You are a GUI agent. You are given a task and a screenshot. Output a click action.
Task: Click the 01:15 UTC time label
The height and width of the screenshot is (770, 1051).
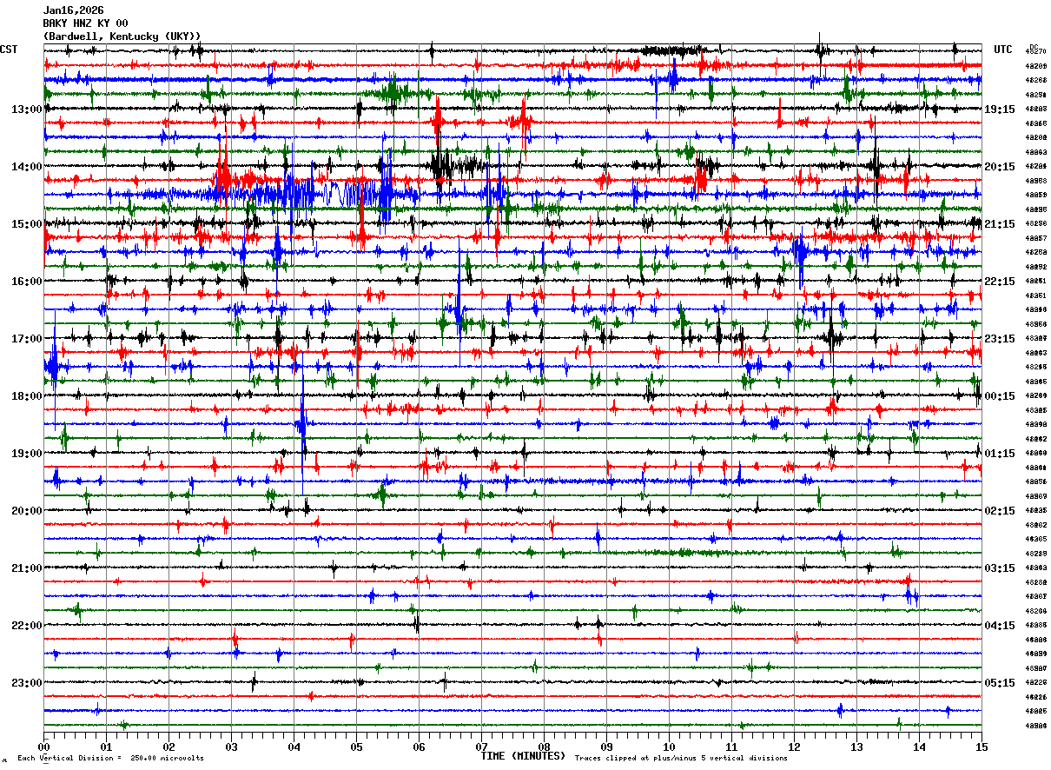(1000, 454)
